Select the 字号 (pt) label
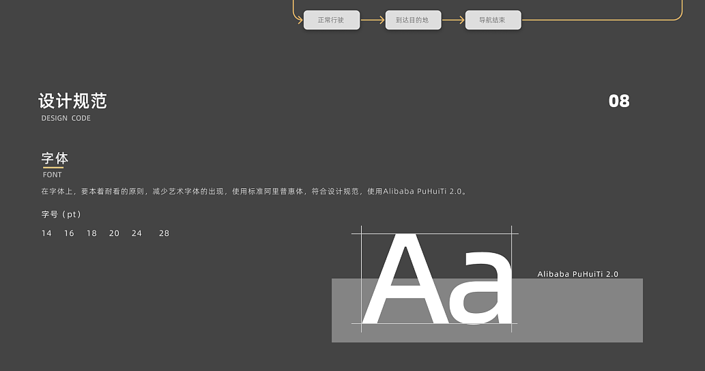Viewport: 705px width, 371px height. pyautogui.click(x=61, y=214)
